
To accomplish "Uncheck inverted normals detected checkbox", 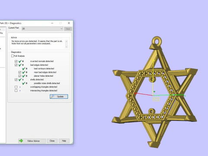I will coord(16,61).
